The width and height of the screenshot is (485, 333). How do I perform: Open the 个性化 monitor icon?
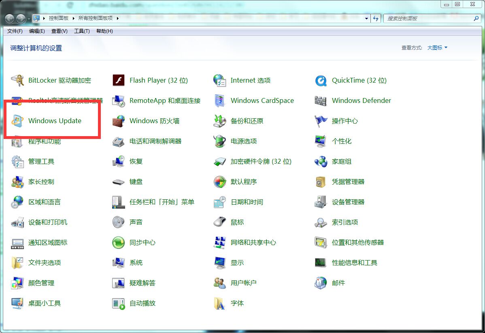tap(321, 141)
